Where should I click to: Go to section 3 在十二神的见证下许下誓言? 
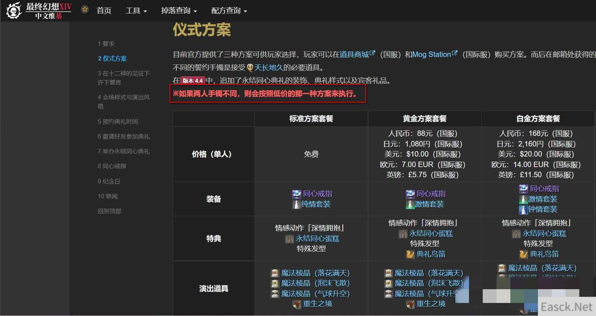point(123,78)
